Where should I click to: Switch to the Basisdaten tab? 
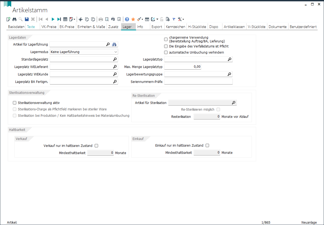tap(16, 27)
